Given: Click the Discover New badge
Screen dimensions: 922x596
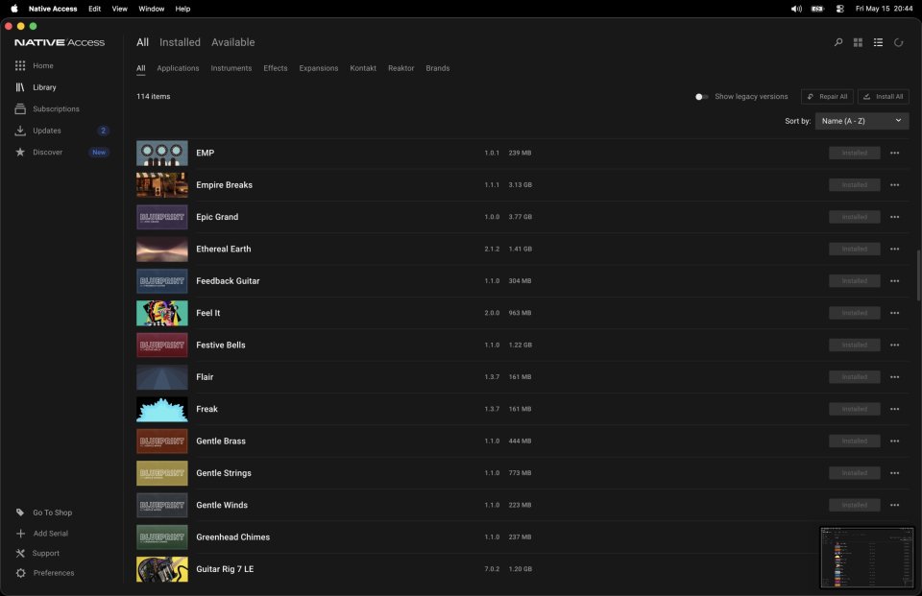Looking at the screenshot, I should click(x=99, y=153).
